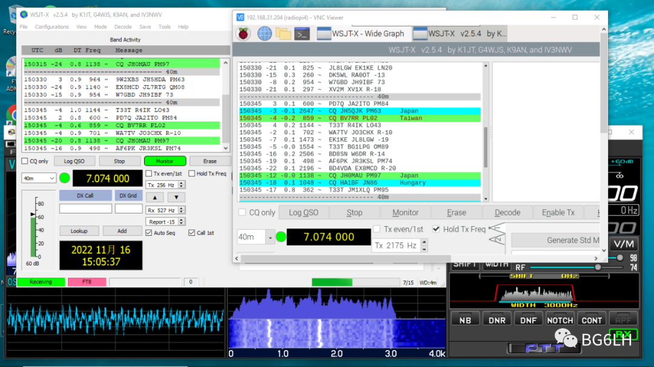This screenshot has height=367, width=654.
Task: Click Erase in left WSJT-X
Action: [210, 161]
